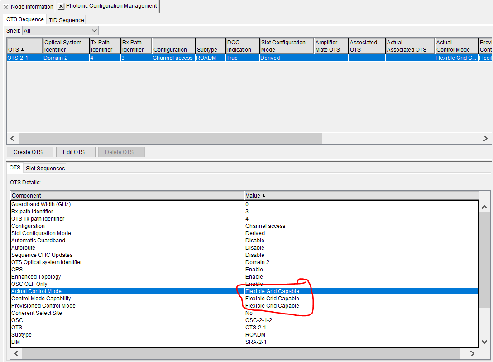This screenshot has height=362, width=493.
Task: Sort by Amplifier Mate OTS column
Action: coord(331,46)
